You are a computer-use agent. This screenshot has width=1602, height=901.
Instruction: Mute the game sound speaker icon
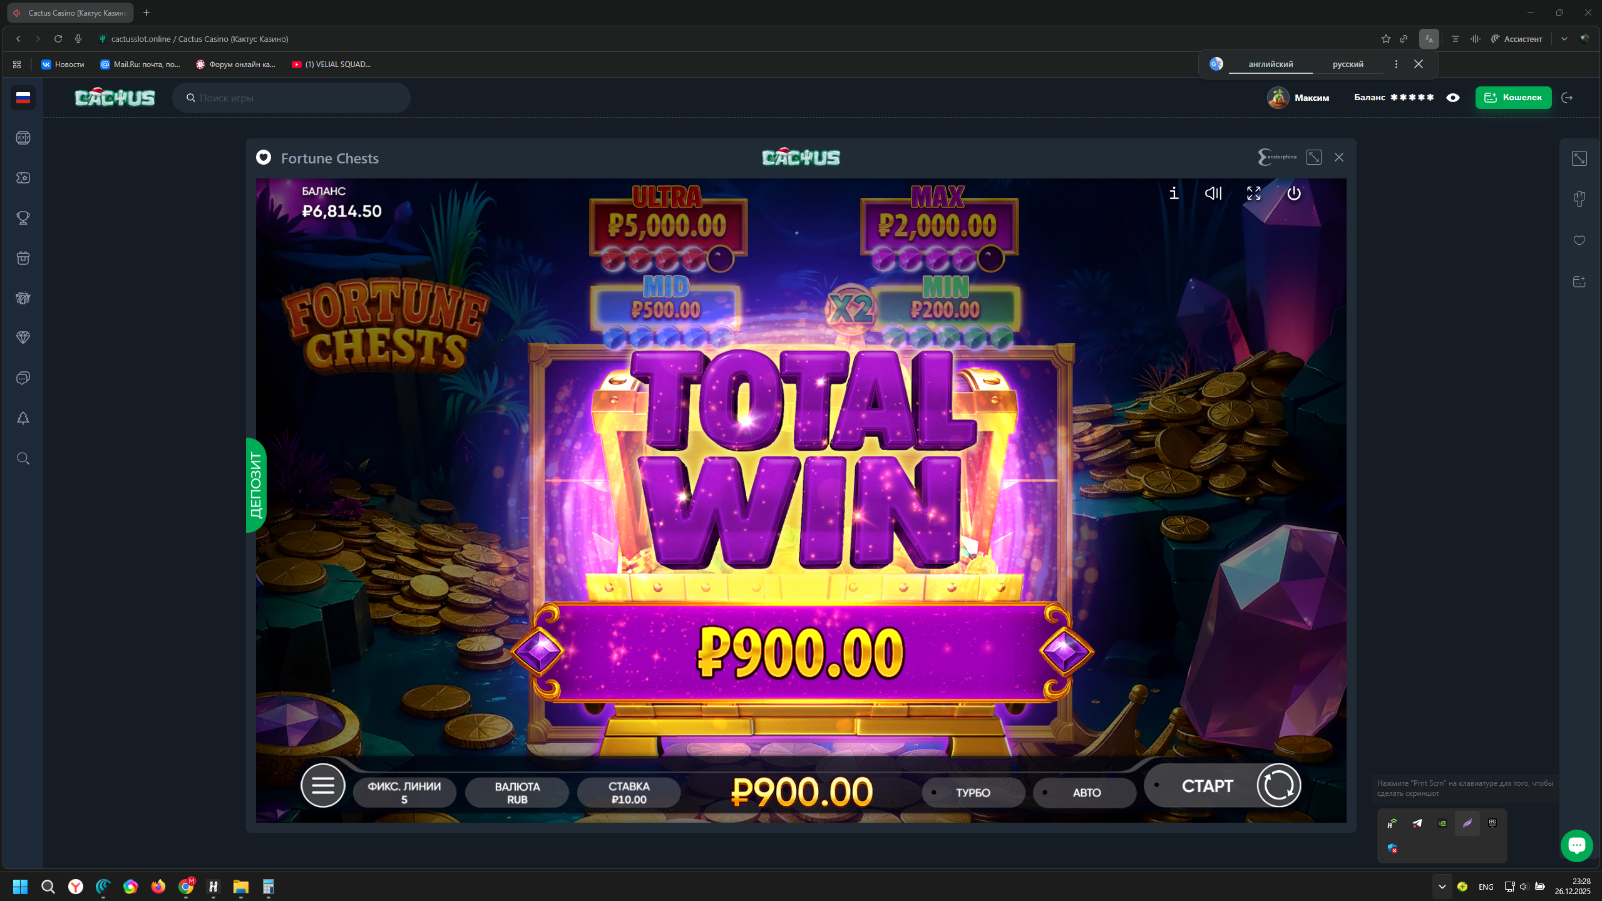click(1213, 193)
